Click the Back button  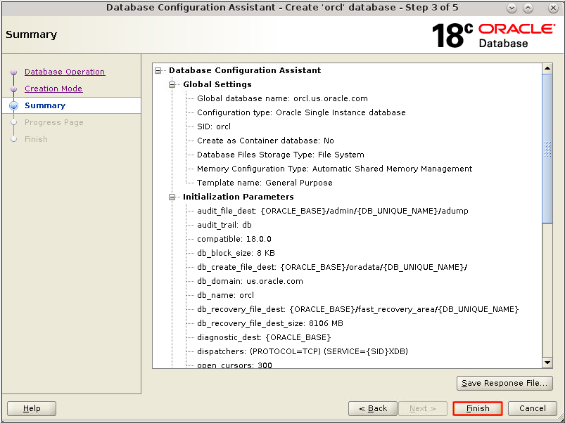tap(373, 408)
